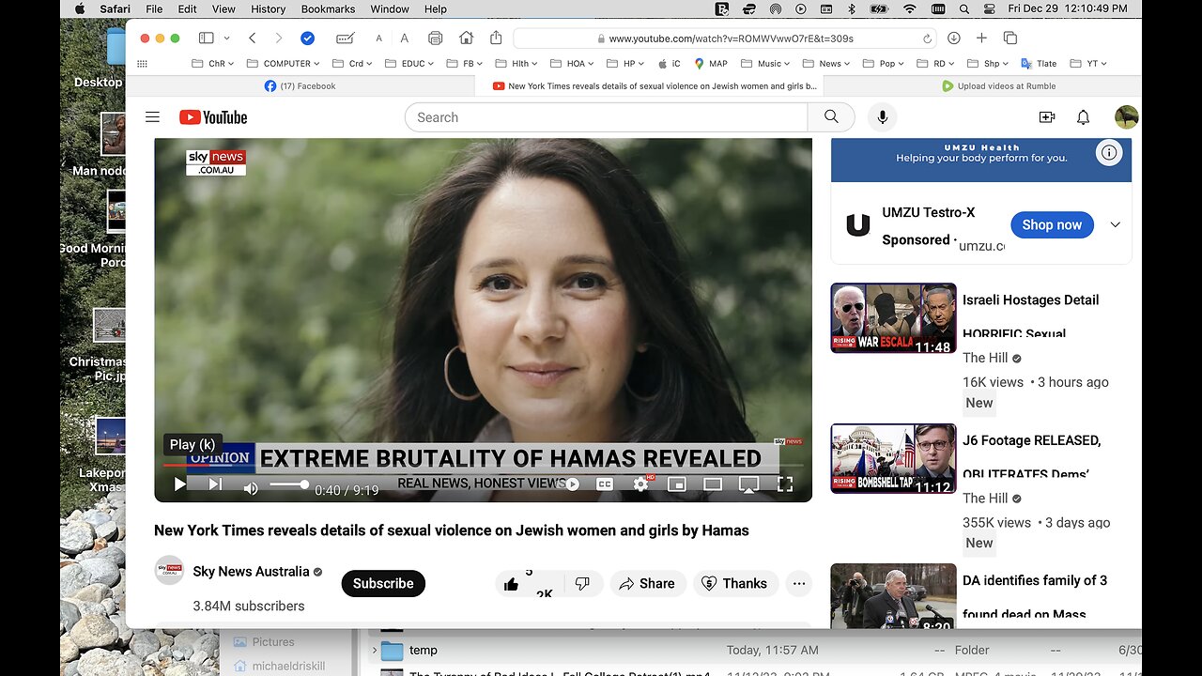Expand the News bookmarks folder
1202x676 pixels.
(826, 64)
